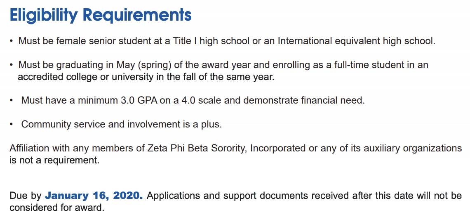Click the text 'is not a requirement.'
The width and height of the screenshot is (470, 222).
[54, 160]
